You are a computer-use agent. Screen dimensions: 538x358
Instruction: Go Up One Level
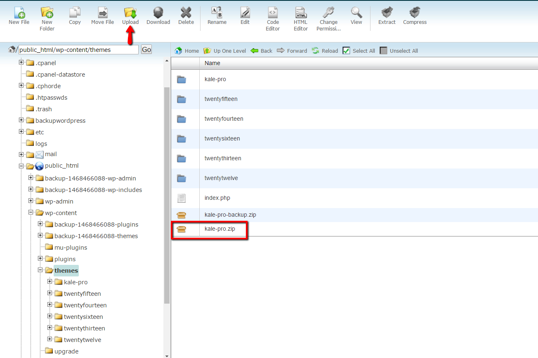point(224,51)
